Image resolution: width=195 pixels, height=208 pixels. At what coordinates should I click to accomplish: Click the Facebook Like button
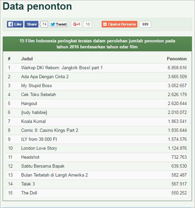(15, 24)
